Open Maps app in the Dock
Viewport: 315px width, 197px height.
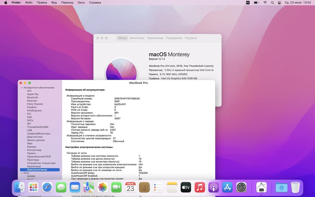click(x=89, y=187)
